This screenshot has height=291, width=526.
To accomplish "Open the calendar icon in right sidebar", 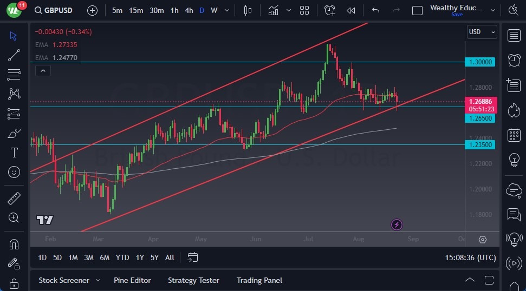I will [x=514, y=135].
